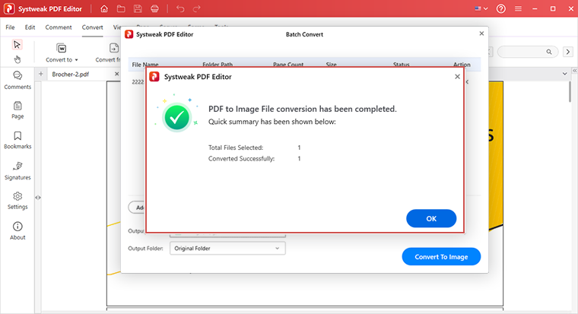Open the Signatures sidebar panel
The image size is (578, 314).
point(17,171)
